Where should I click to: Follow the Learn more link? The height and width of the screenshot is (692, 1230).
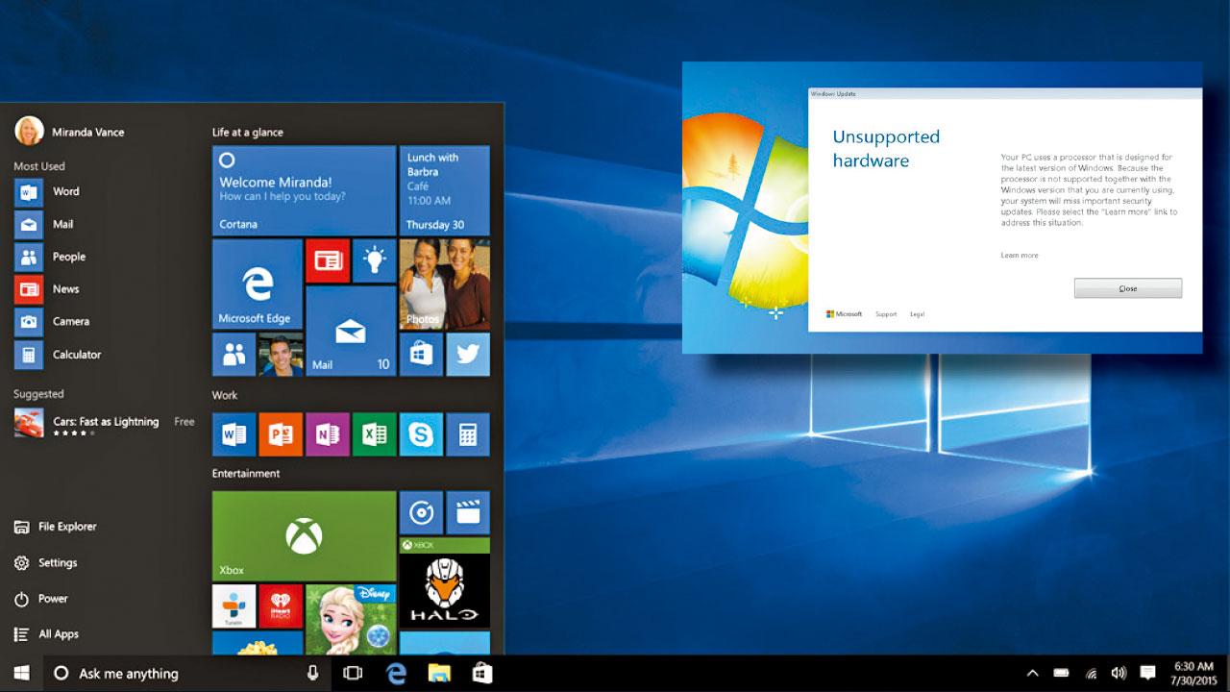click(1019, 256)
